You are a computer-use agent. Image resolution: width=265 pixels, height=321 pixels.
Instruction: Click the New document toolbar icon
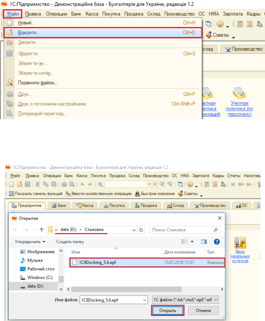point(12,184)
